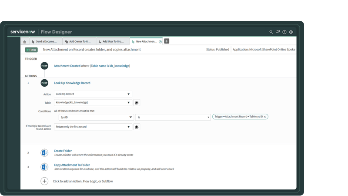Screen dimensions: 348x196
Task: Click the flow title text
Action: point(92,50)
